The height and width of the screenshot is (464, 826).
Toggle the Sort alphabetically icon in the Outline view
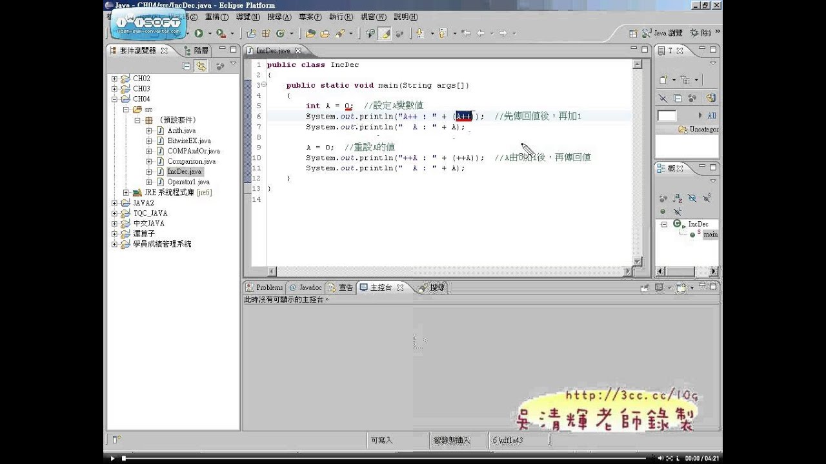pos(678,198)
